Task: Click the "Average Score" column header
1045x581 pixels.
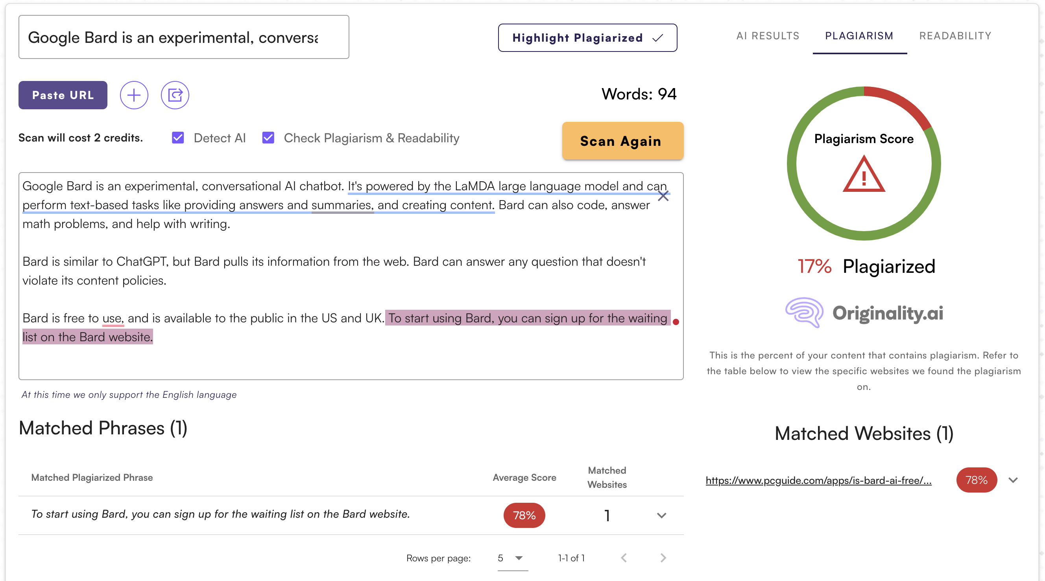Action: (524, 477)
